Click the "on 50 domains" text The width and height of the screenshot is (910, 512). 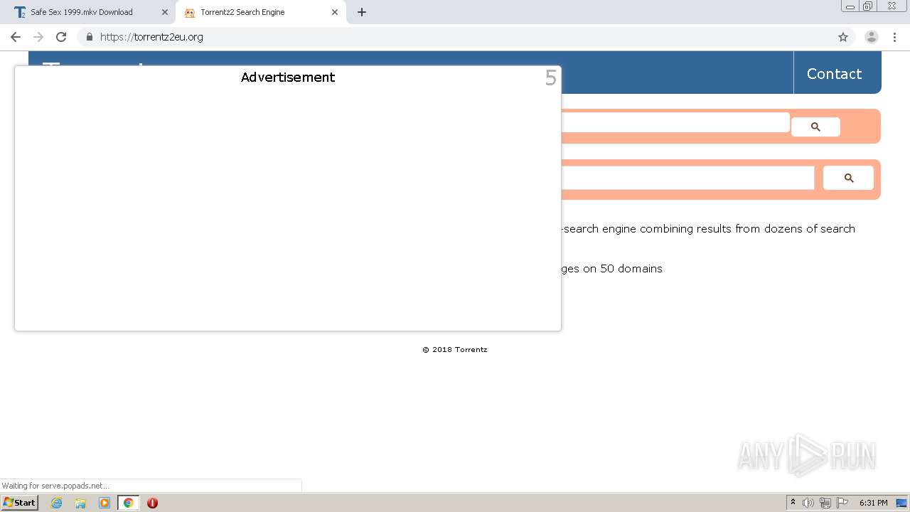coord(623,269)
